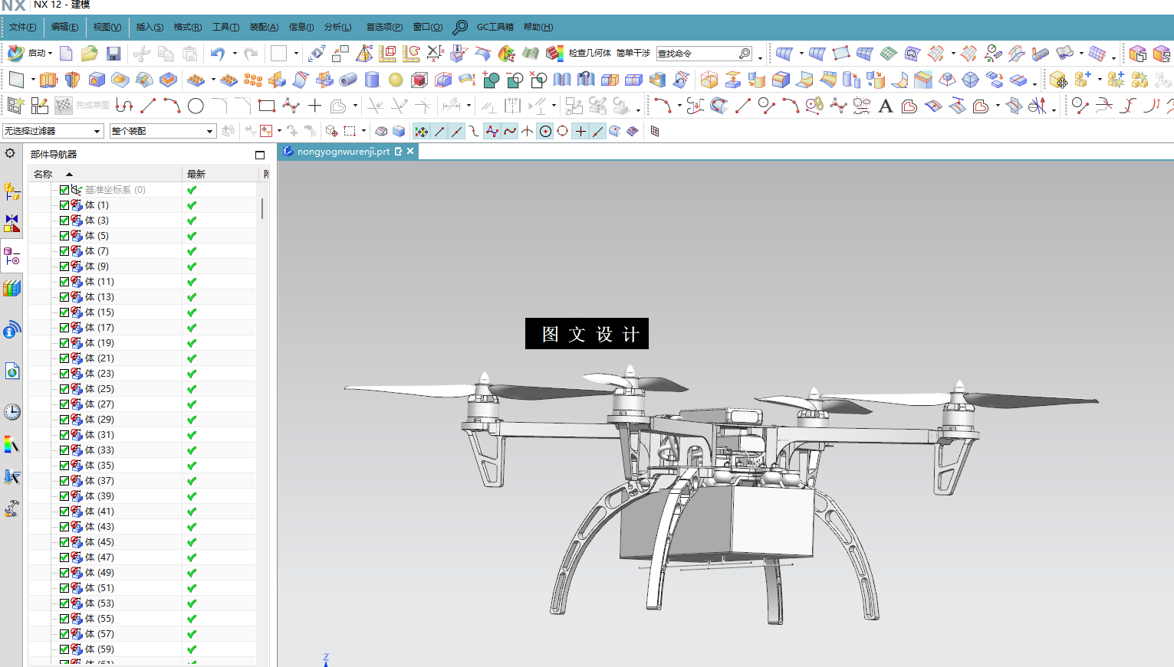This screenshot has width=1174, height=667.
Task: Click the part navigator vertical scrollbar
Action: pos(262,208)
